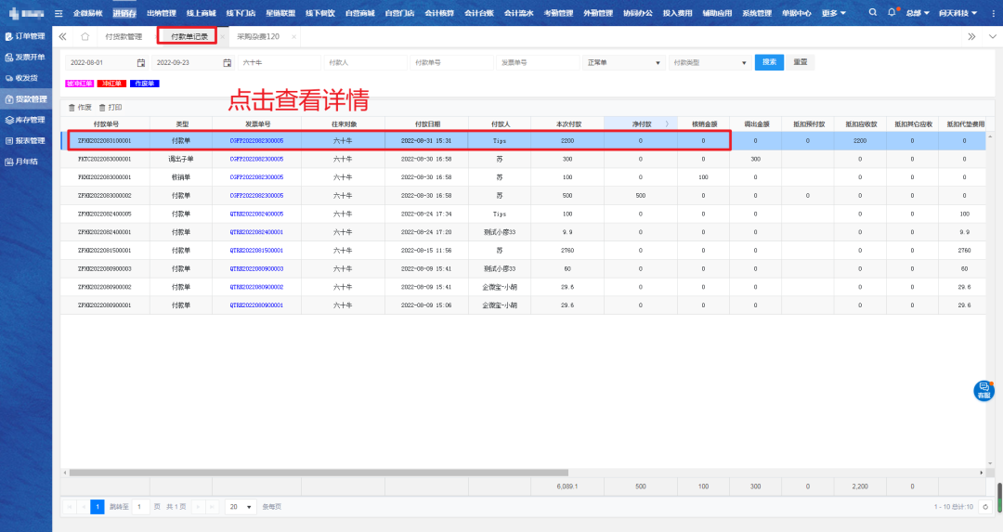Switch to the 采购杂费120 tab
Image resolution: width=1003 pixels, height=532 pixels.
point(258,36)
